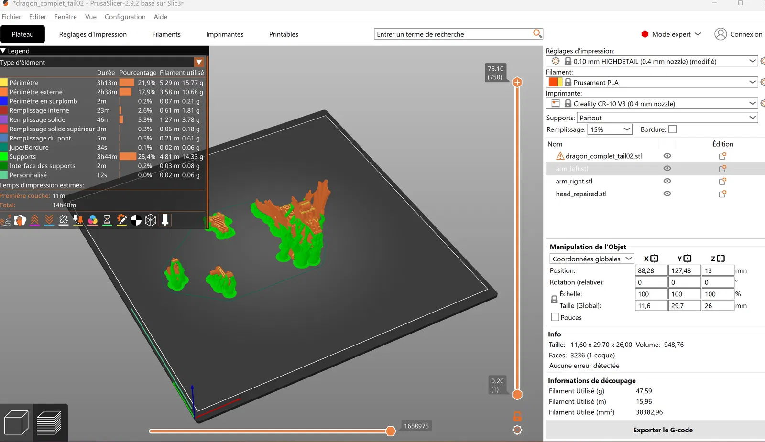Viewport: 765px width, 442px height.
Task: Open edit settings for head_repaired.stl
Action: (x=722, y=194)
